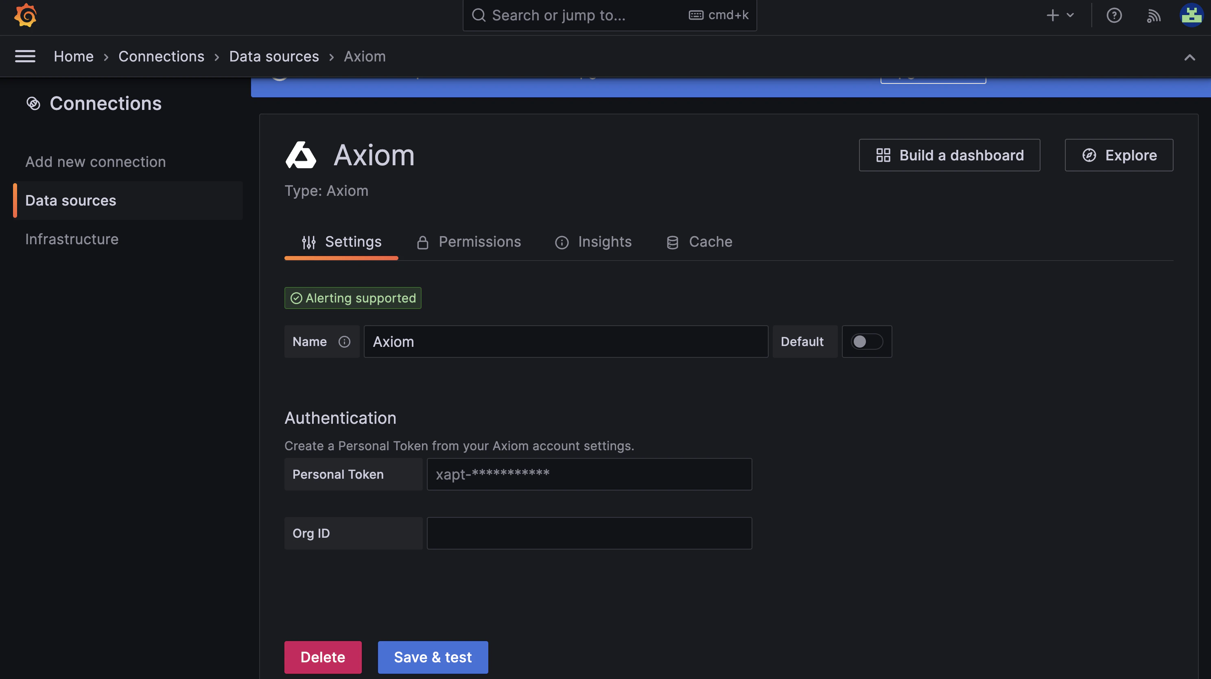Click the red Delete button
1211x679 pixels.
pos(323,657)
